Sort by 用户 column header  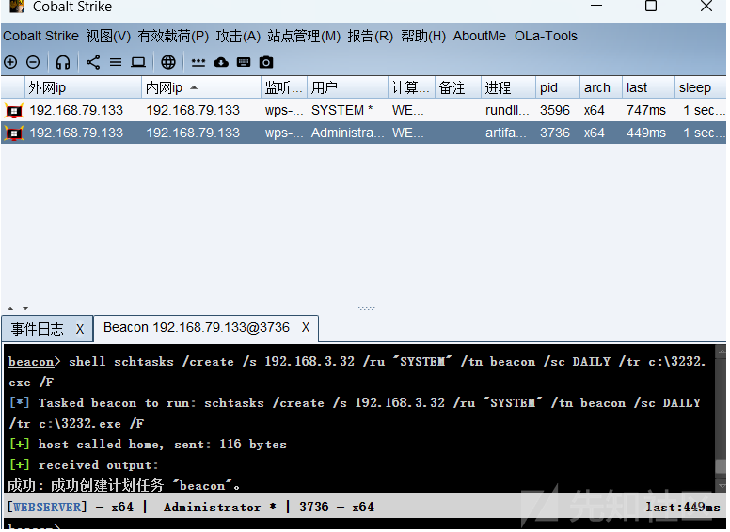point(347,87)
